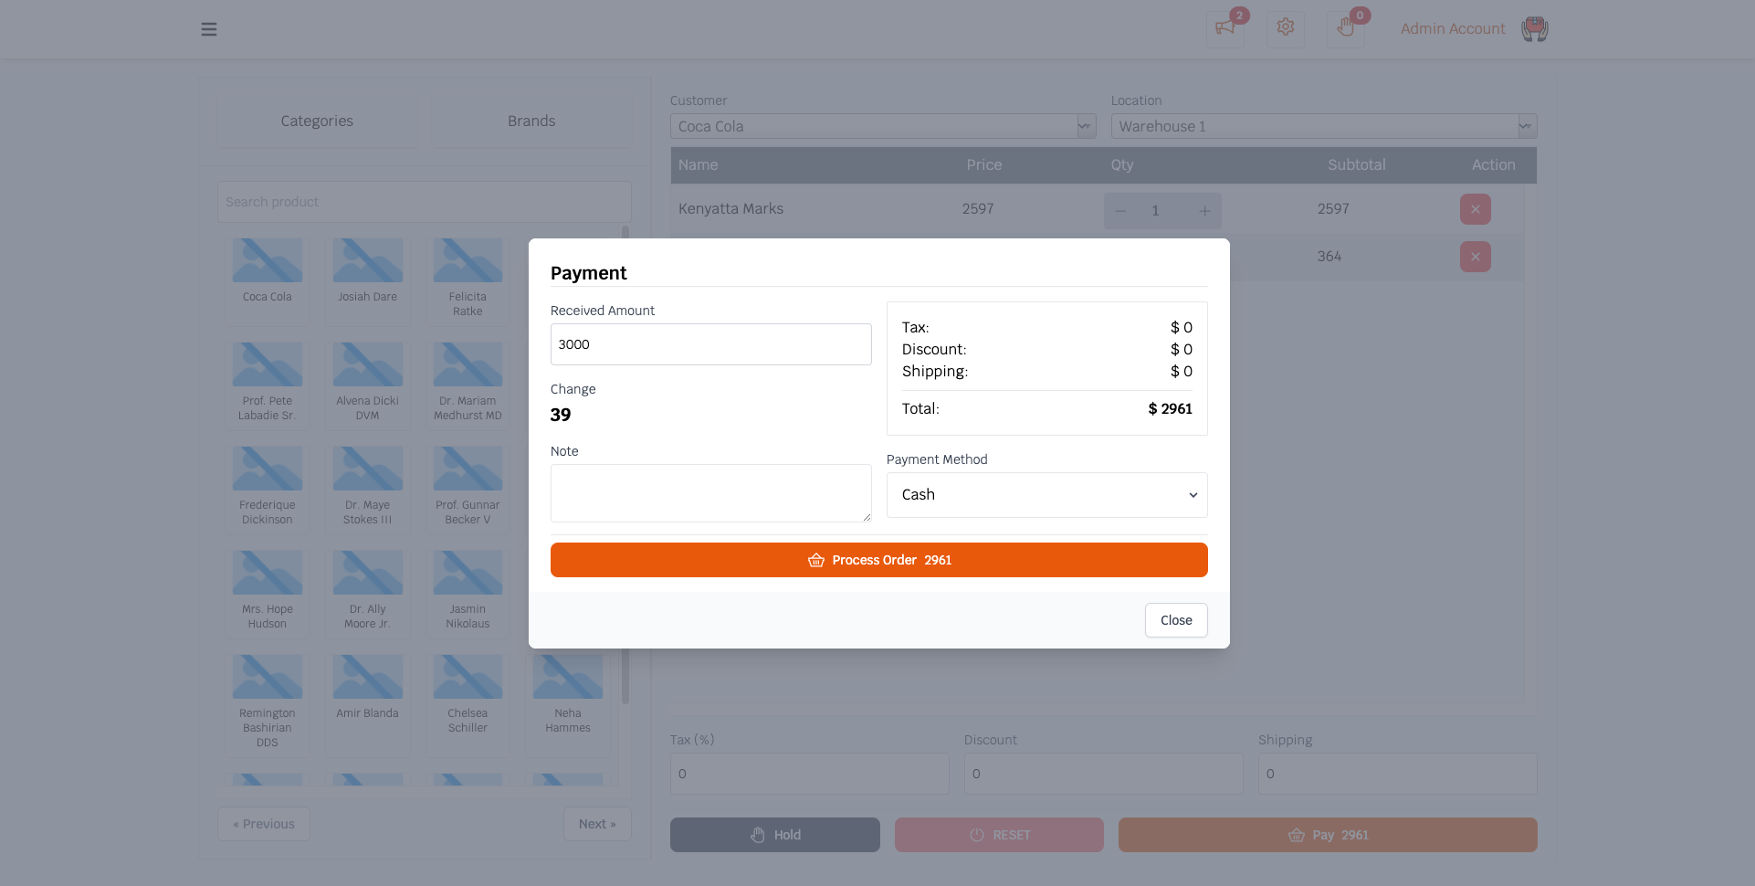Switch to the Brands tab

click(x=531, y=121)
